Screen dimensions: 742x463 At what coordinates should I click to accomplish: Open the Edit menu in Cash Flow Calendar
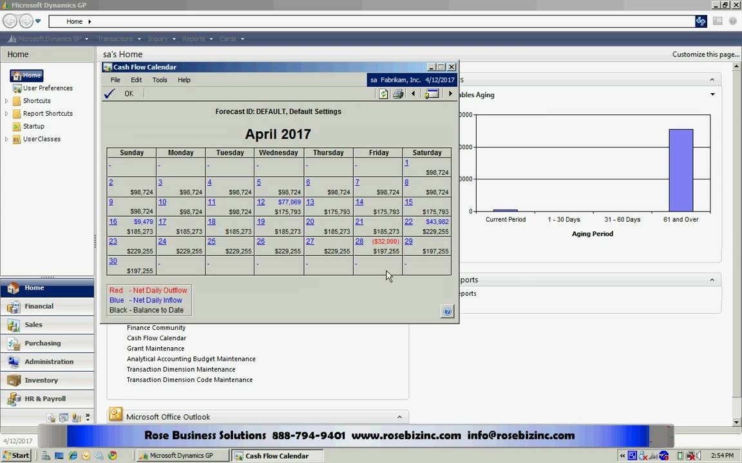tap(137, 80)
